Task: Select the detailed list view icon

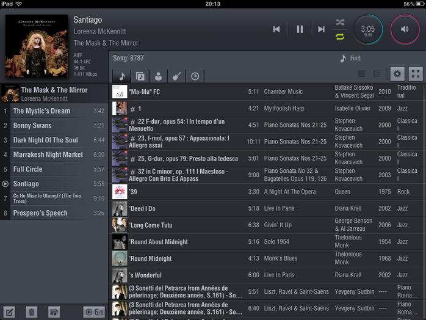Action: [377, 74]
